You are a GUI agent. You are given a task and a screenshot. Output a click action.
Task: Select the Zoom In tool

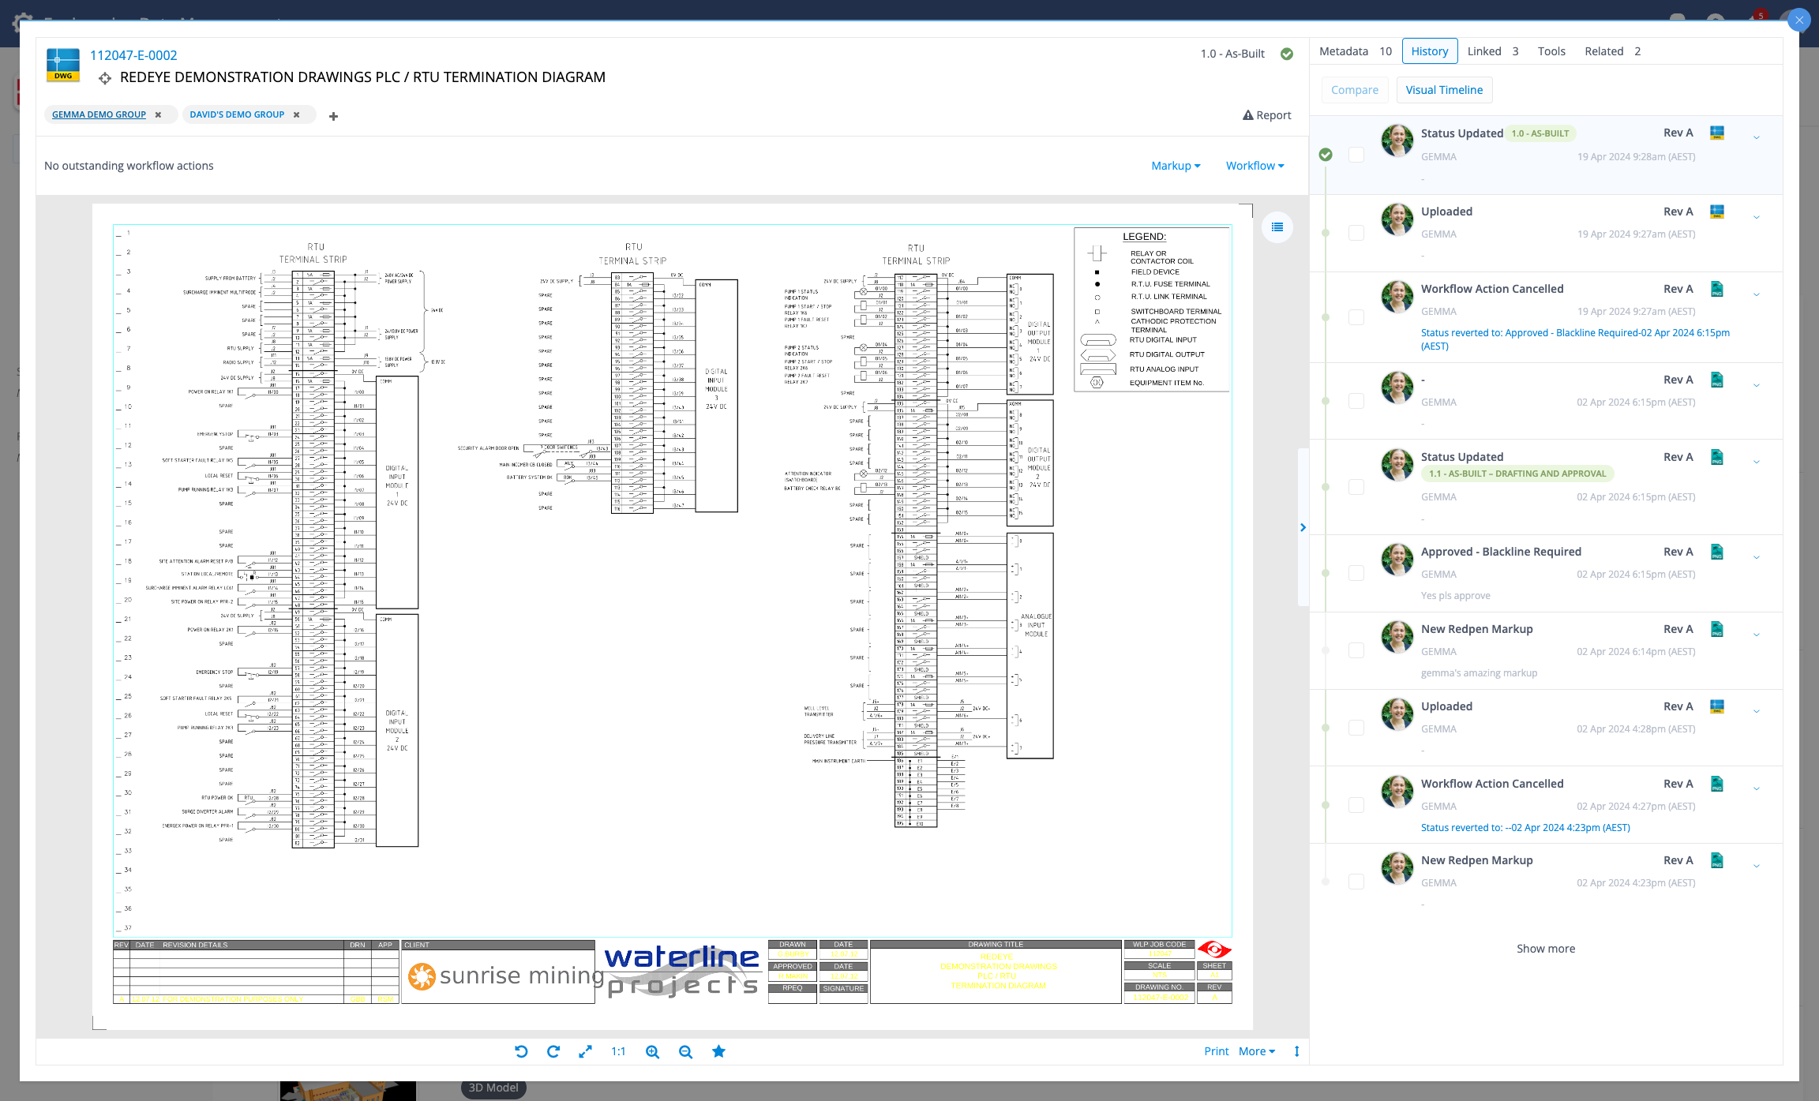(x=652, y=1051)
